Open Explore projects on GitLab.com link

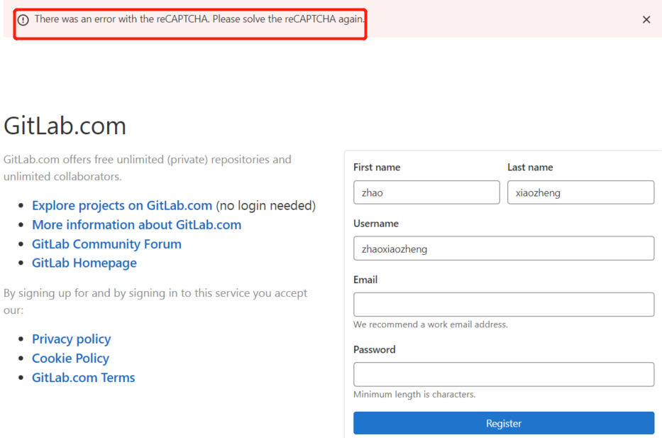click(122, 205)
